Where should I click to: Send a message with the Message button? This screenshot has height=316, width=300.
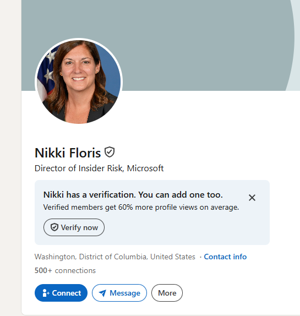119,293
